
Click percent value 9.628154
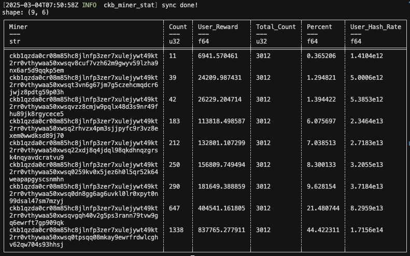tap(321, 186)
